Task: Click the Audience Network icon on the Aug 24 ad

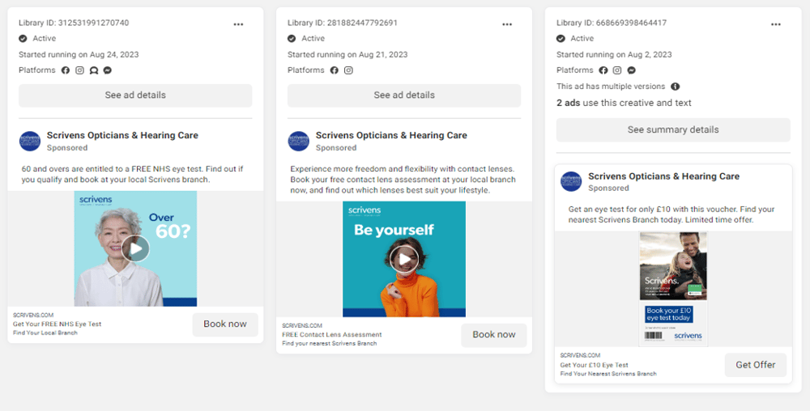Action: point(93,70)
